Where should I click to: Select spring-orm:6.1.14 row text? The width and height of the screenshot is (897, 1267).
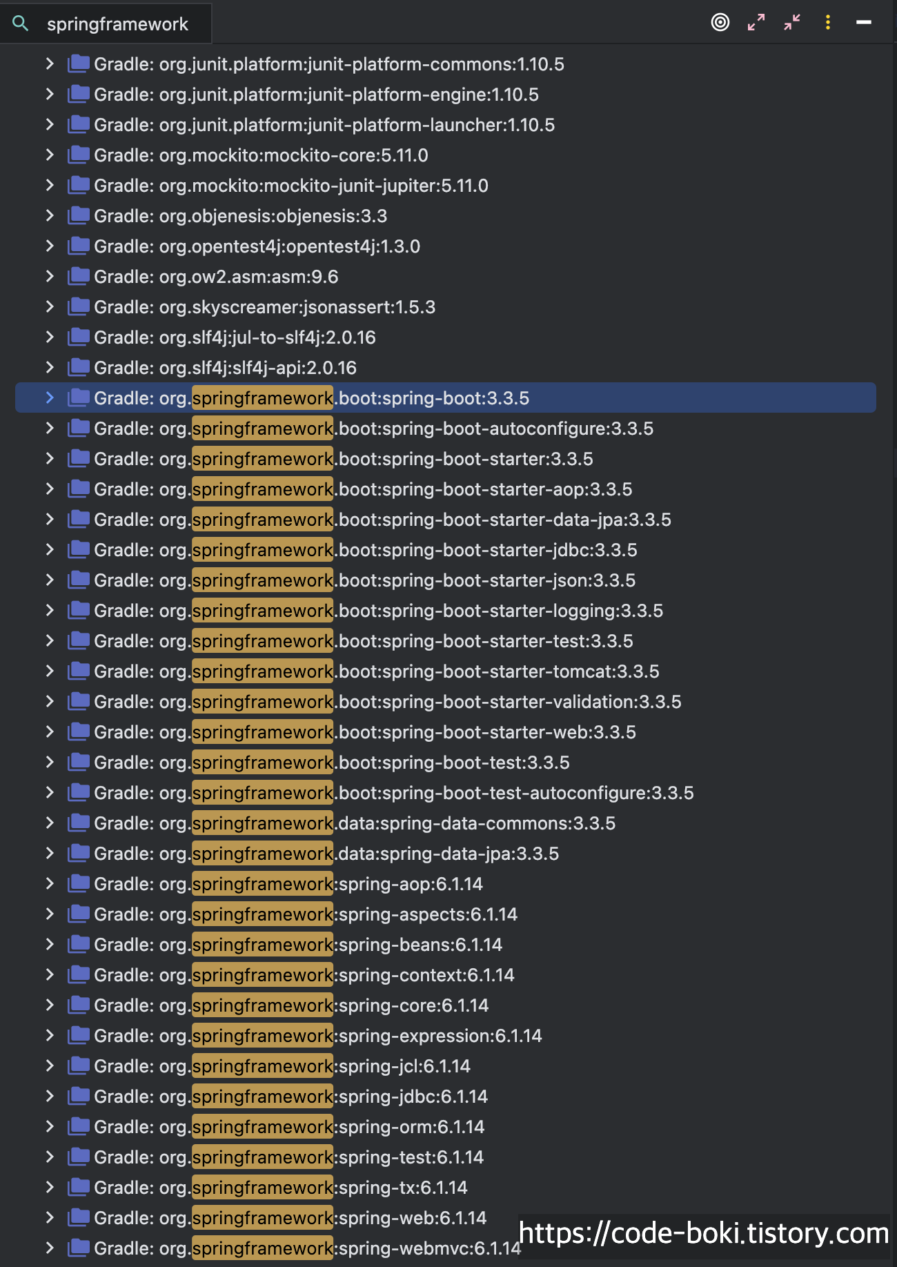(x=289, y=1127)
